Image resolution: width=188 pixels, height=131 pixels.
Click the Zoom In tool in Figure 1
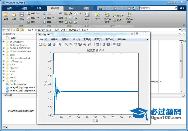click(66, 44)
